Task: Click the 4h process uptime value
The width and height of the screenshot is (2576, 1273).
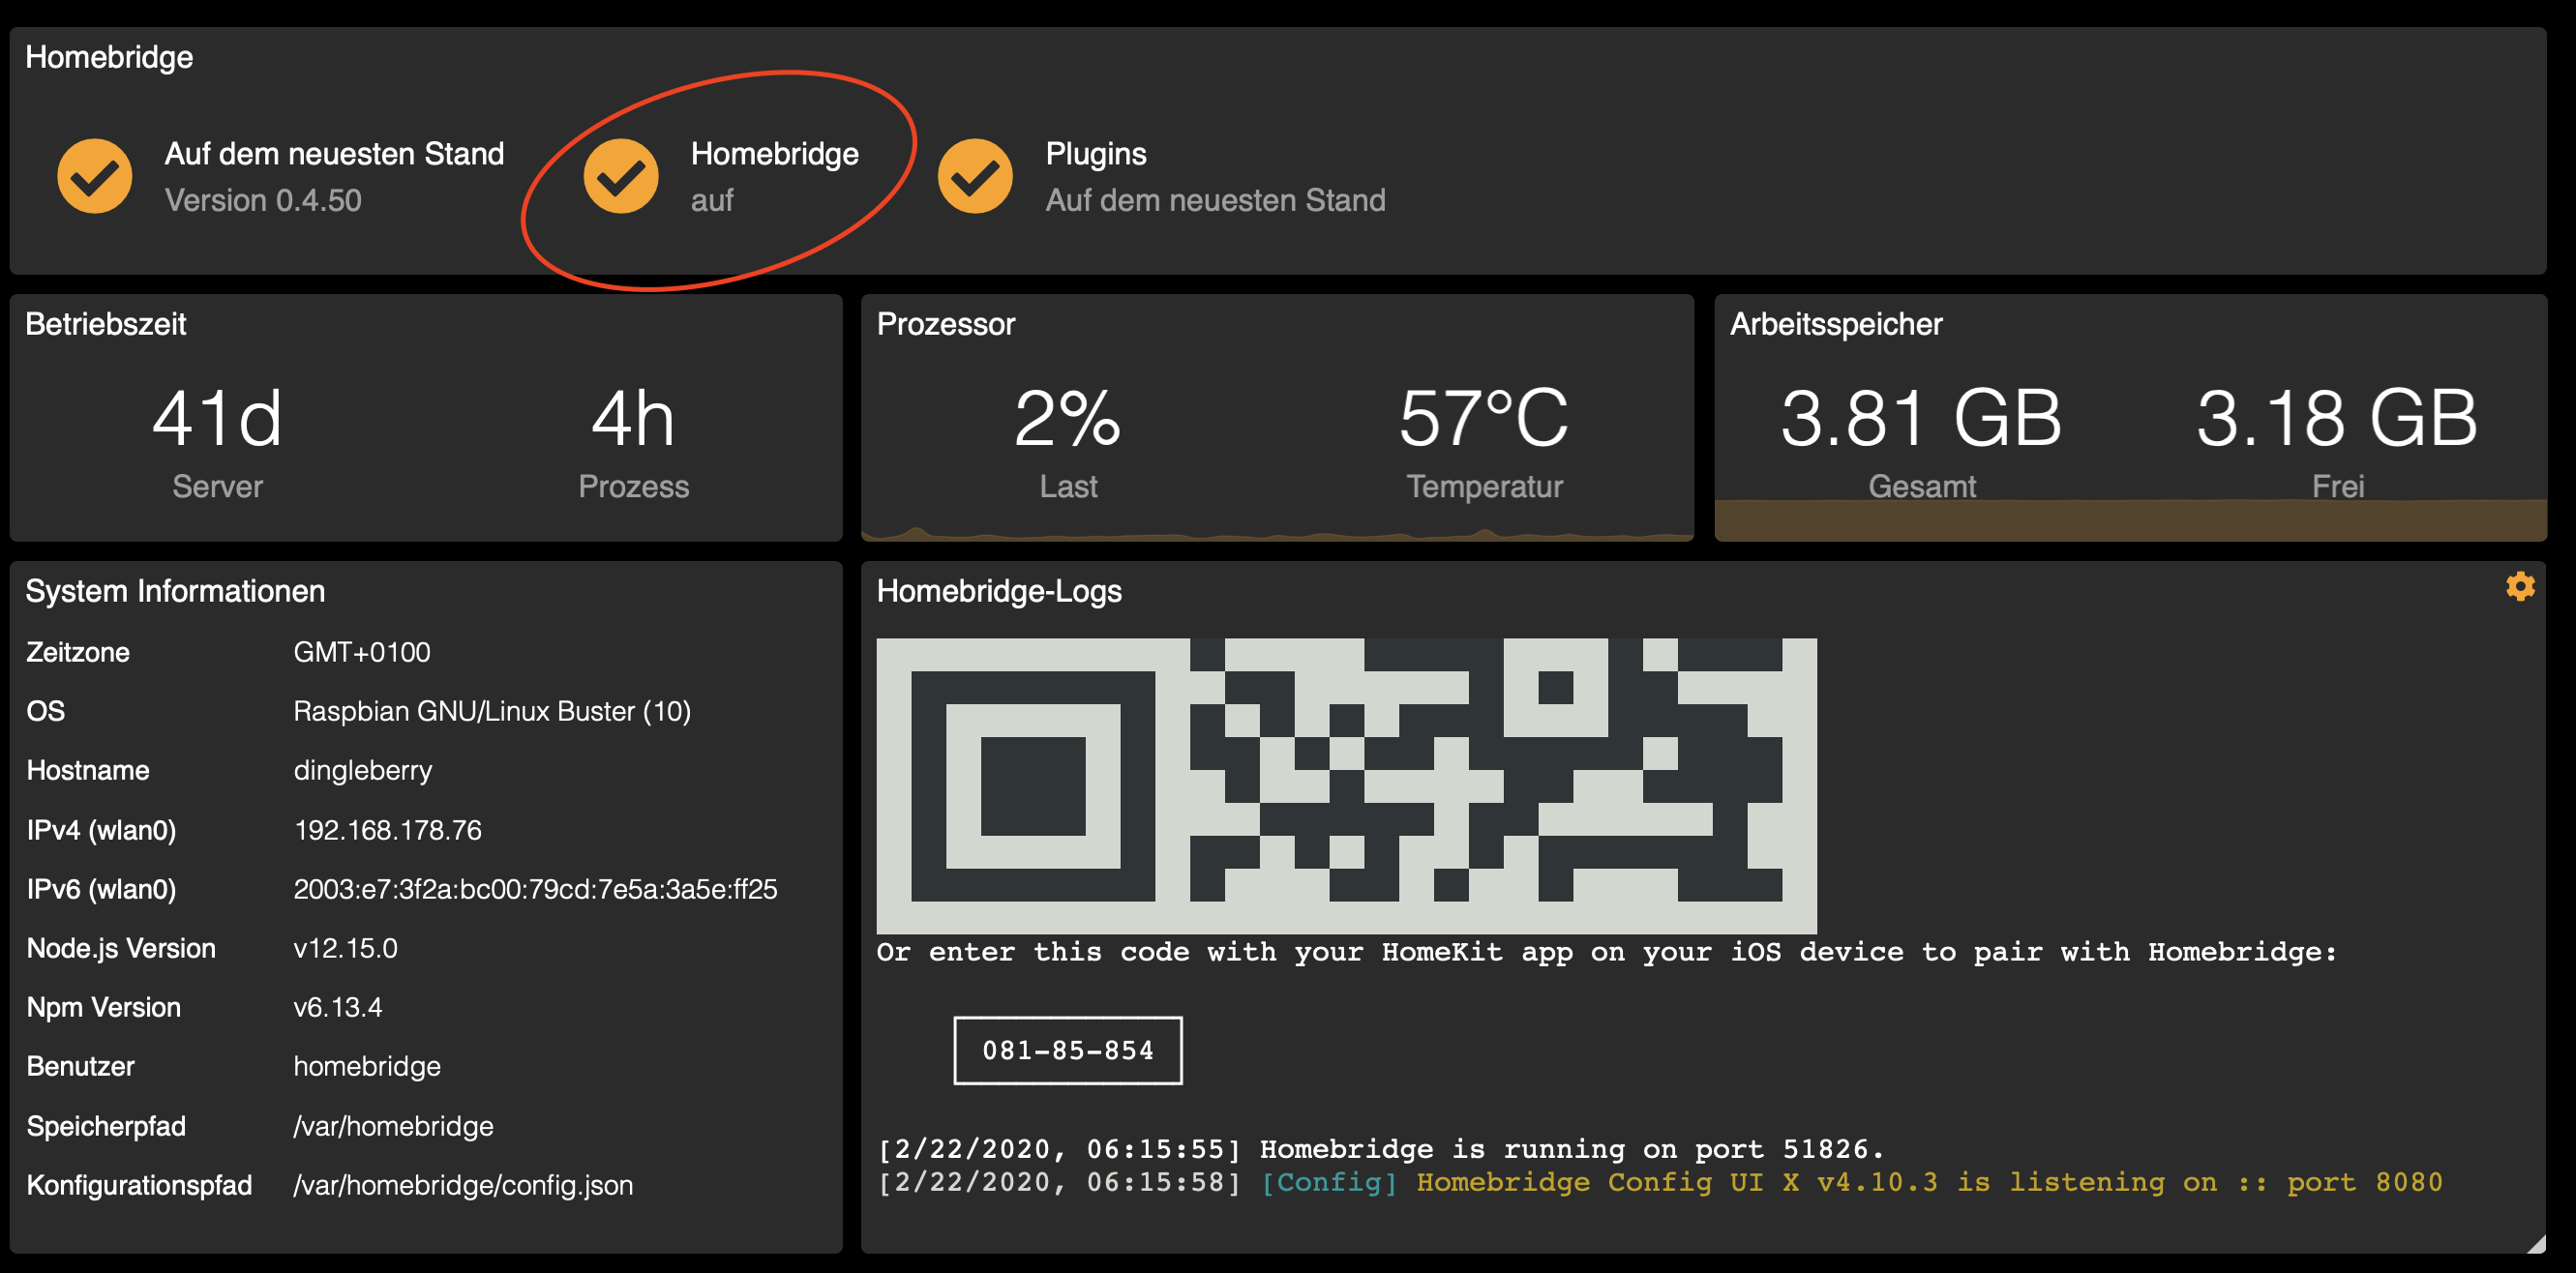Action: [633, 418]
